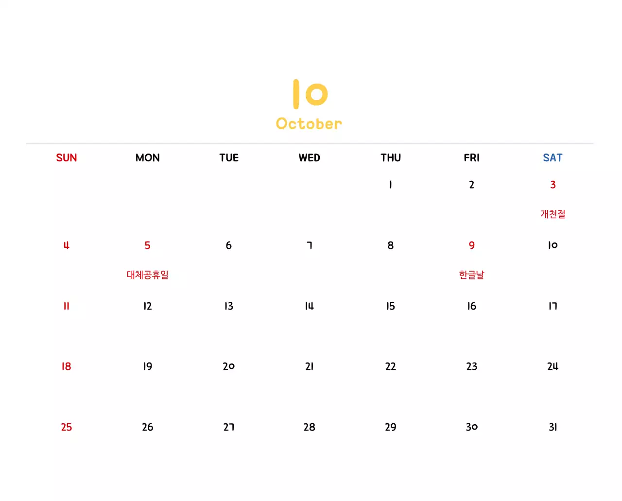Click the 대체공휴일 holiday label
This screenshot has width=622, height=501.
pos(147,275)
